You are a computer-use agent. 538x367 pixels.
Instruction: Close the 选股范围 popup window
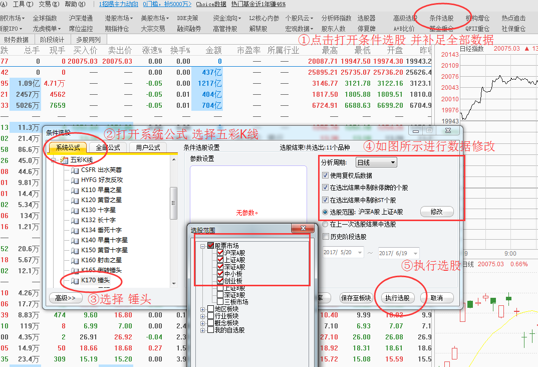click(303, 228)
